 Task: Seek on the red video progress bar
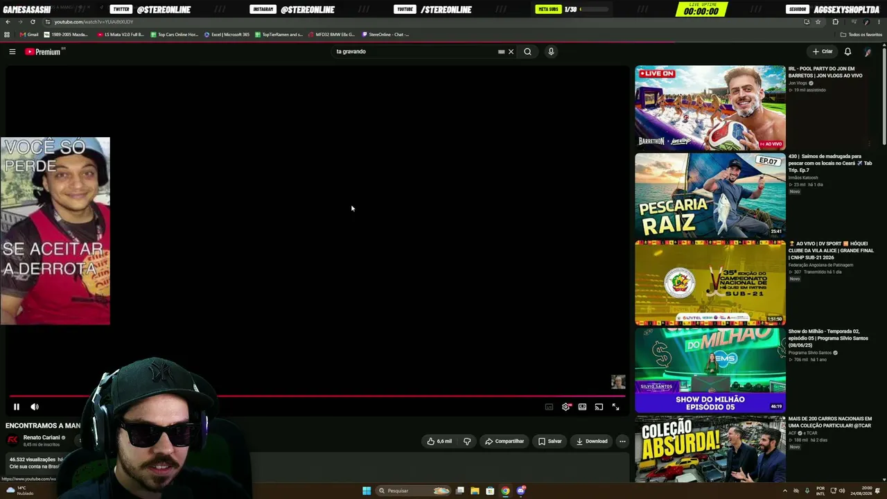(x=317, y=396)
